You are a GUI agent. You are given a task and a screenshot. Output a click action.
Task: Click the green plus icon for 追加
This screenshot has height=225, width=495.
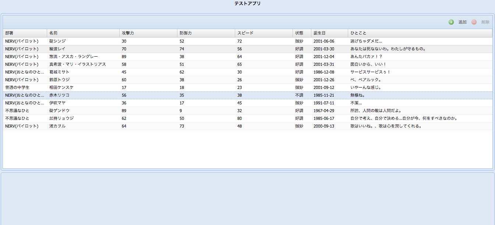tap(451, 22)
